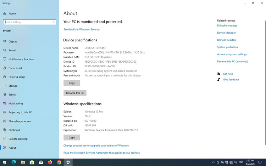
Task: Click the search magnifier icon
Action: pos(54,22)
